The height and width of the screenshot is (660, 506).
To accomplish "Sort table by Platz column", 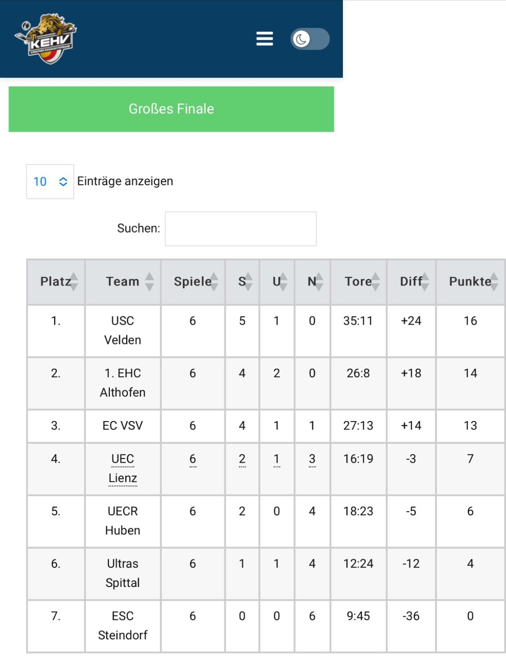I will tap(56, 282).
